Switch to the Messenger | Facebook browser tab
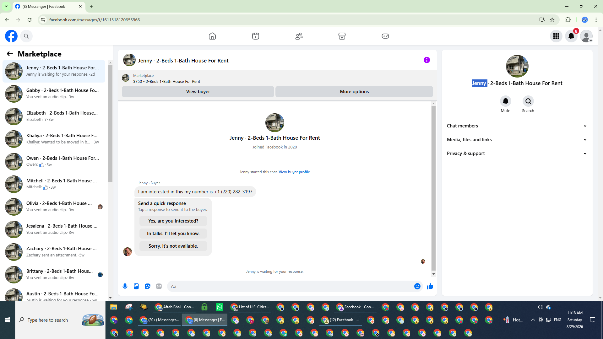The width and height of the screenshot is (603, 339). (x=49, y=6)
